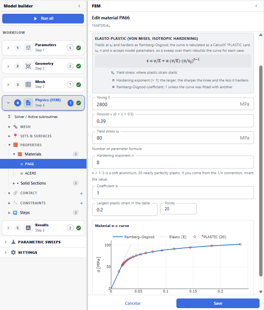Expand the PARAMETRIC SWEEPS section
Viewport: 264px width, 310px height.
coord(6,242)
